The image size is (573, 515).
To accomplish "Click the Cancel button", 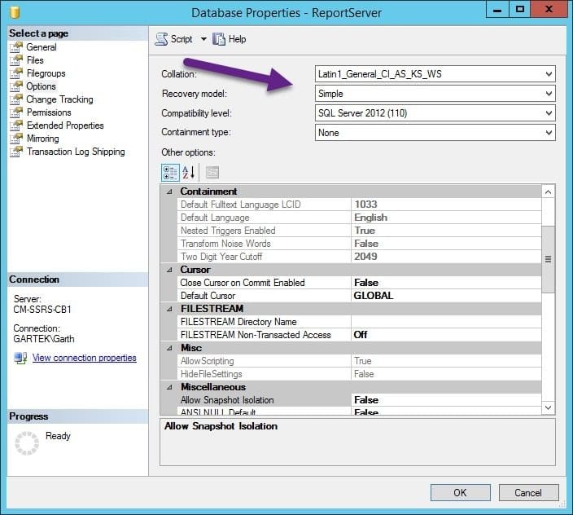I will pos(528,493).
